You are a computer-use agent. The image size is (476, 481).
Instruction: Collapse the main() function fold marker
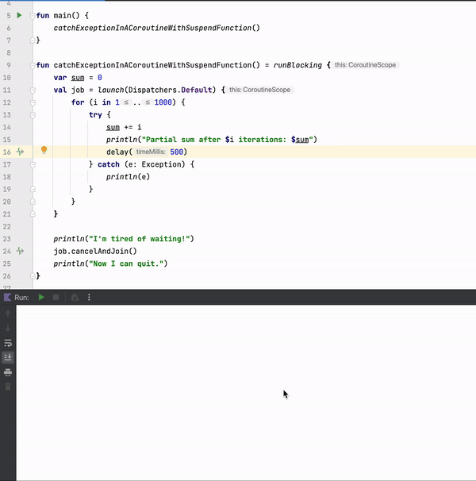tap(32, 16)
